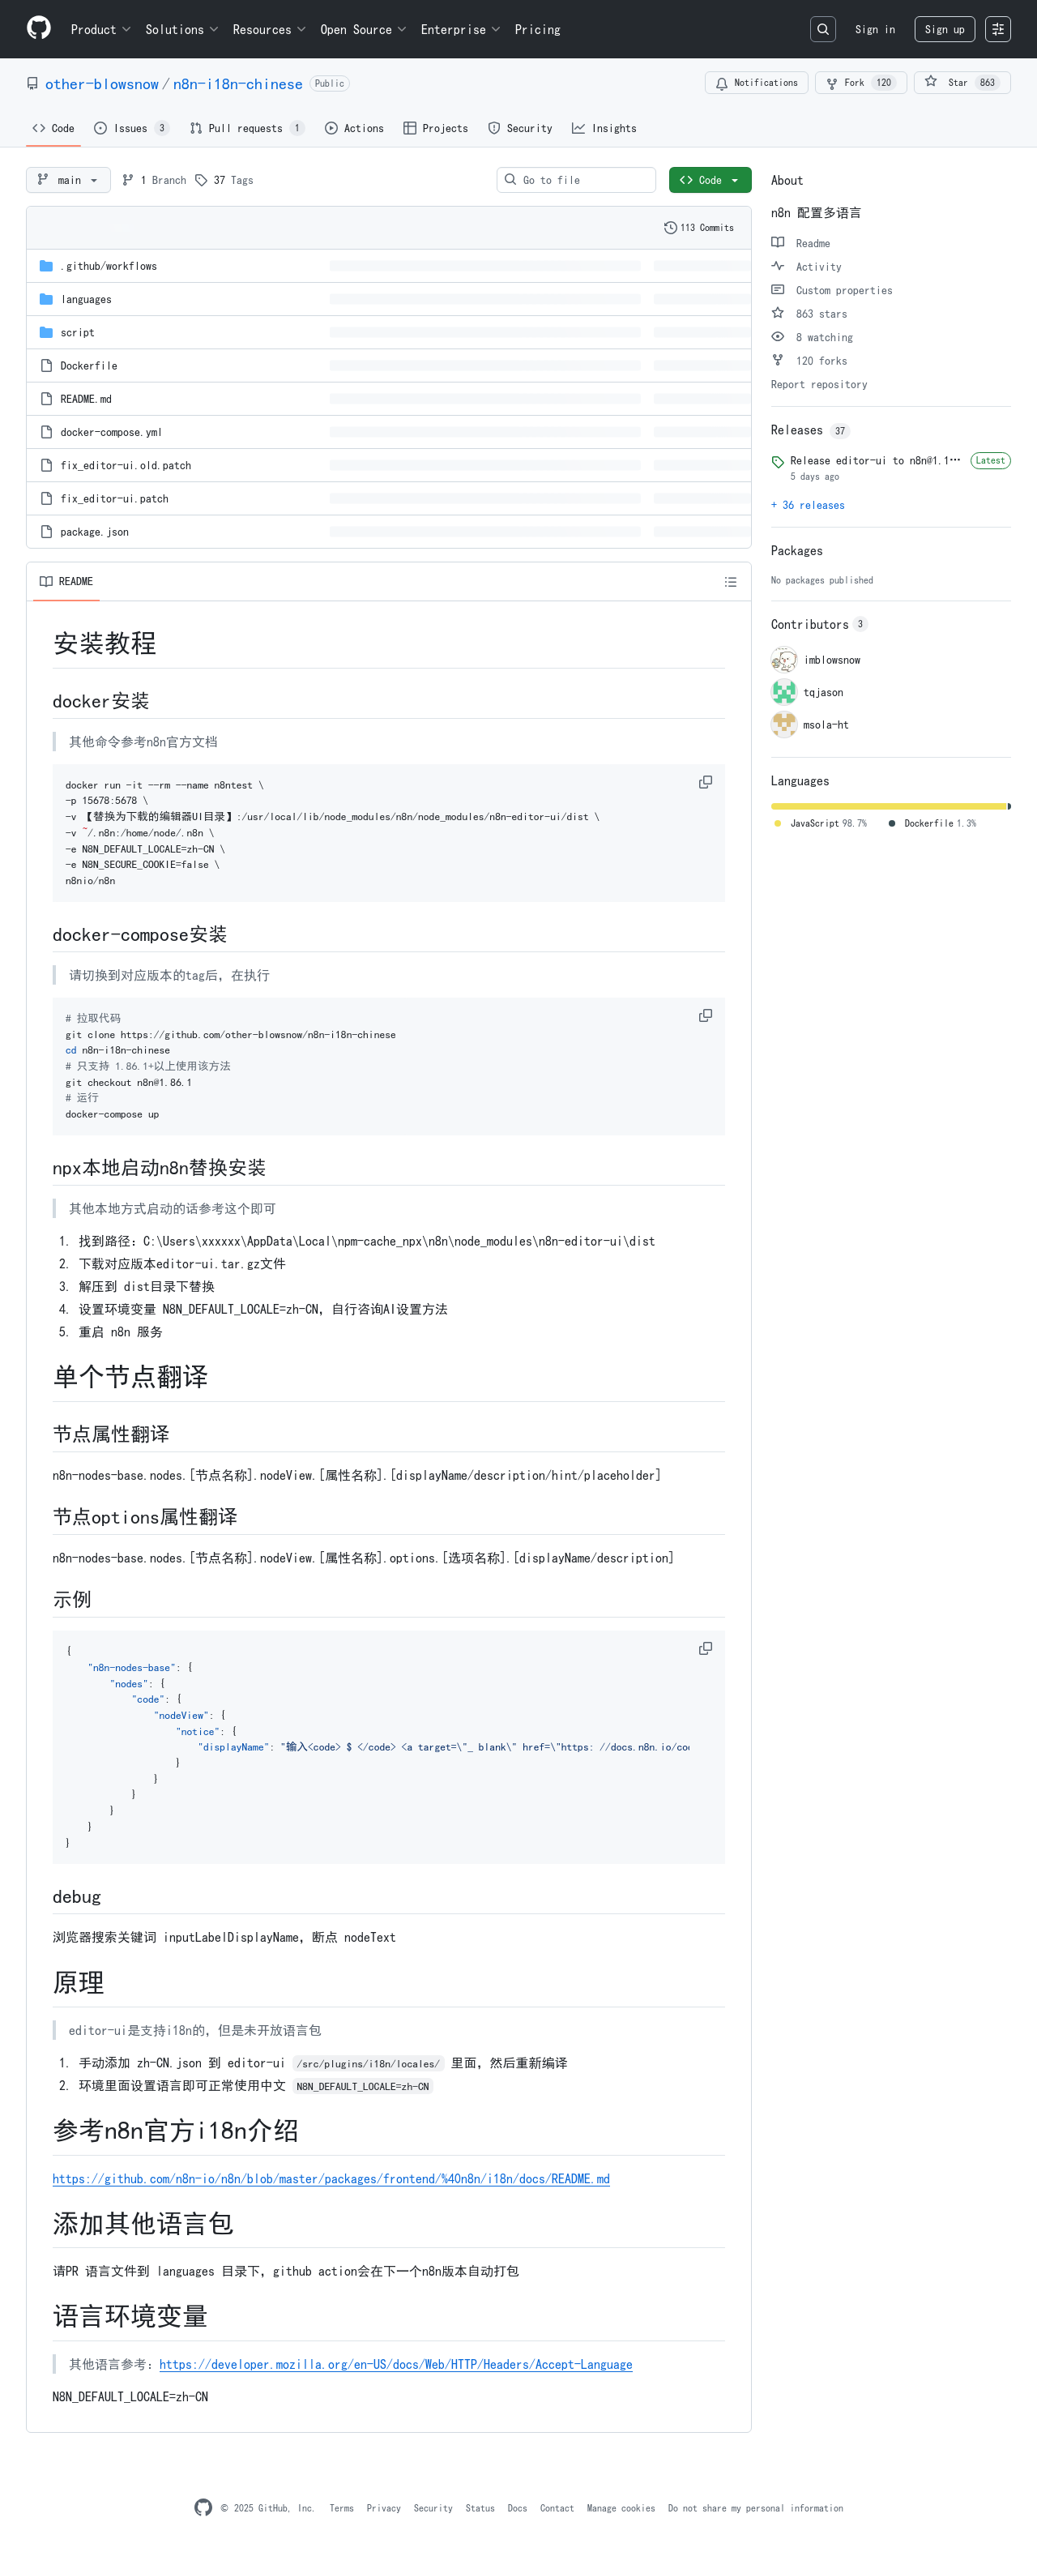Switch to the Security tab
This screenshot has width=1037, height=2552.
[x=521, y=129]
